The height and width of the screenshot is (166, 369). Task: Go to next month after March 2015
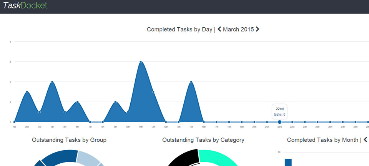(258, 29)
